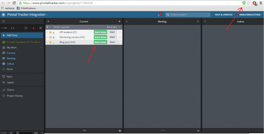Click the red Opera-style extension icon
The height and width of the screenshot is (134, 264).
pos(255,3)
